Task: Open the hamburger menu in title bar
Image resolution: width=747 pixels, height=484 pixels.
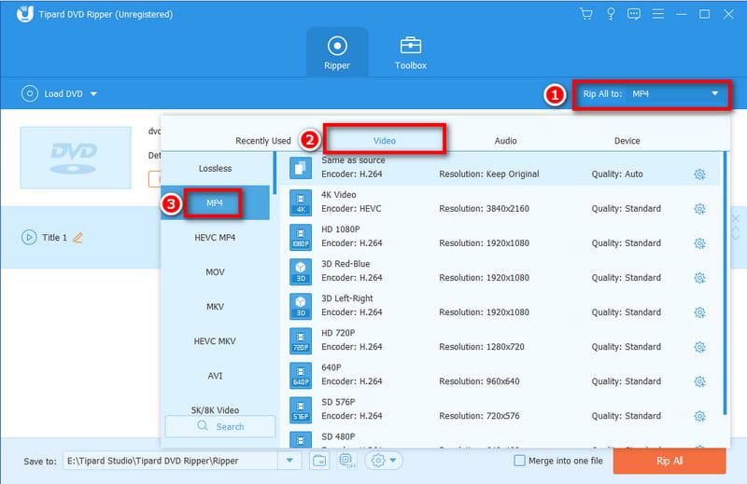Action: point(658,14)
